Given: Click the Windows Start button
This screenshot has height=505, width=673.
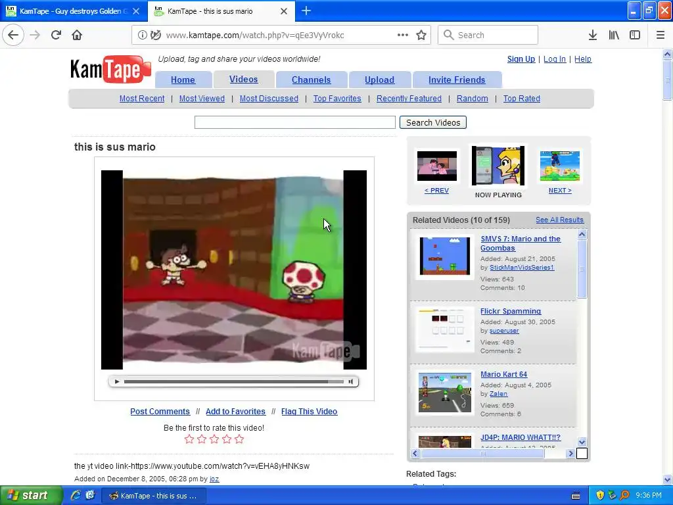Looking at the screenshot, I should [x=31, y=496].
